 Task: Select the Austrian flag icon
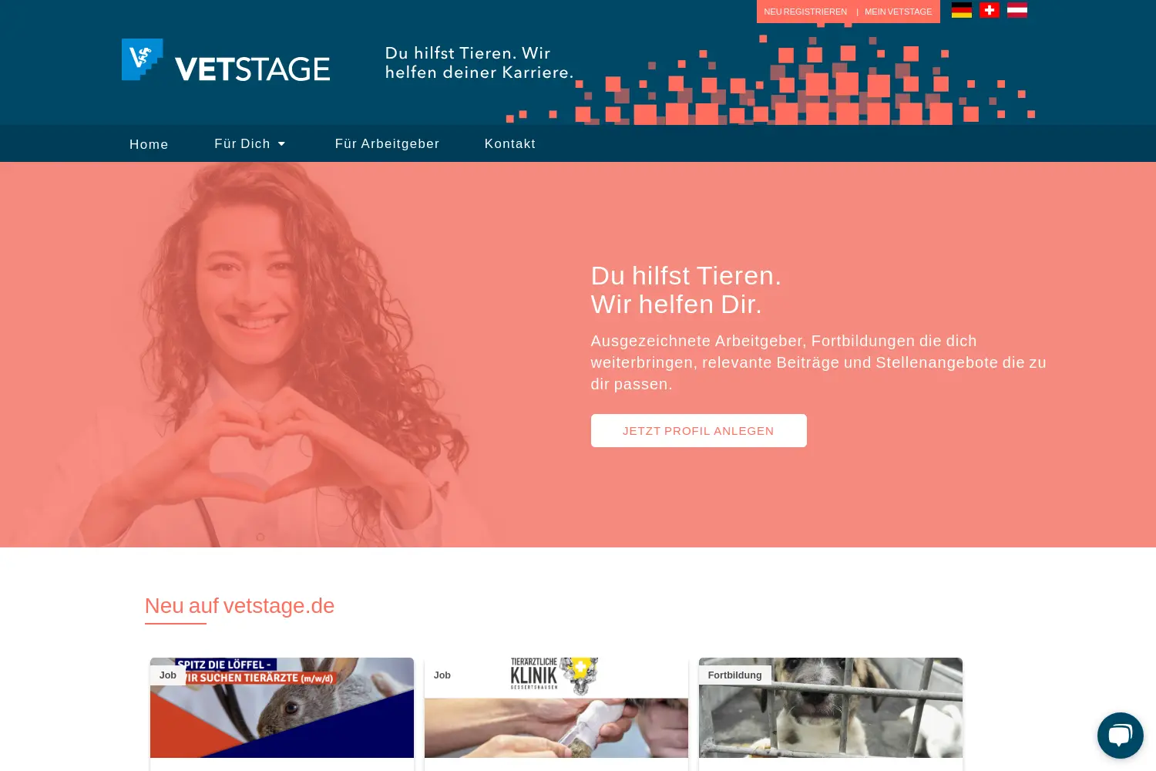(x=1017, y=10)
